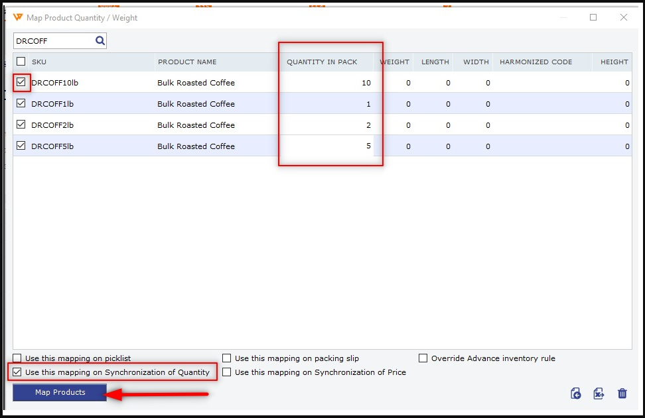Click the DRCOFF search input field
The height and width of the screenshot is (418, 645).
click(x=53, y=41)
